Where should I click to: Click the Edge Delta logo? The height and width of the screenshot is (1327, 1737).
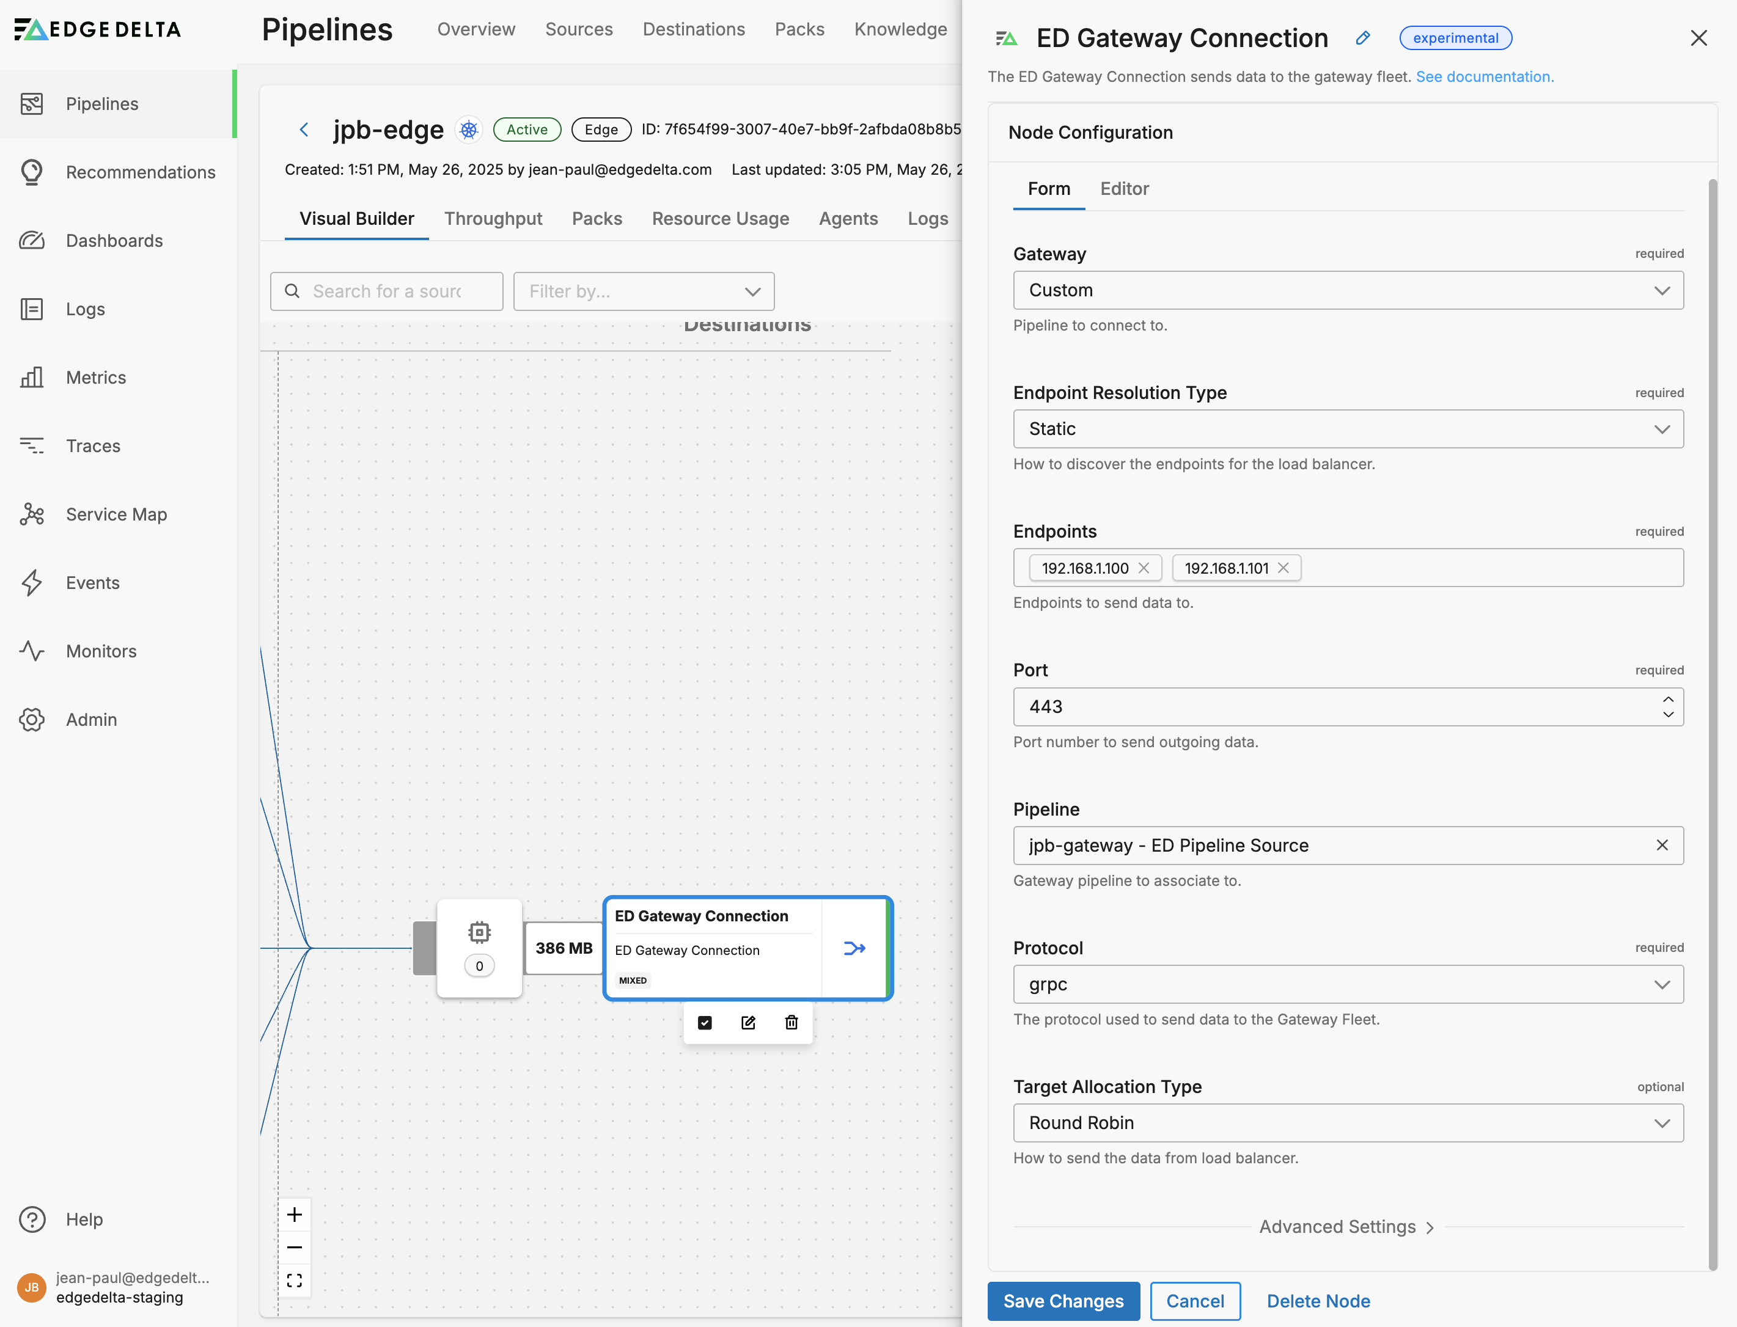click(98, 29)
